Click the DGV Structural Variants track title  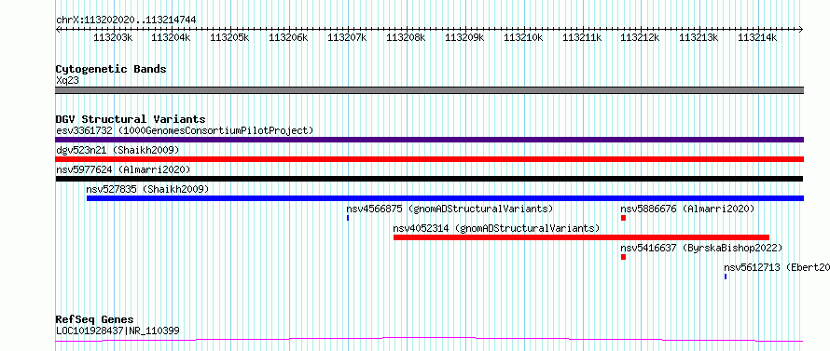[131, 119]
